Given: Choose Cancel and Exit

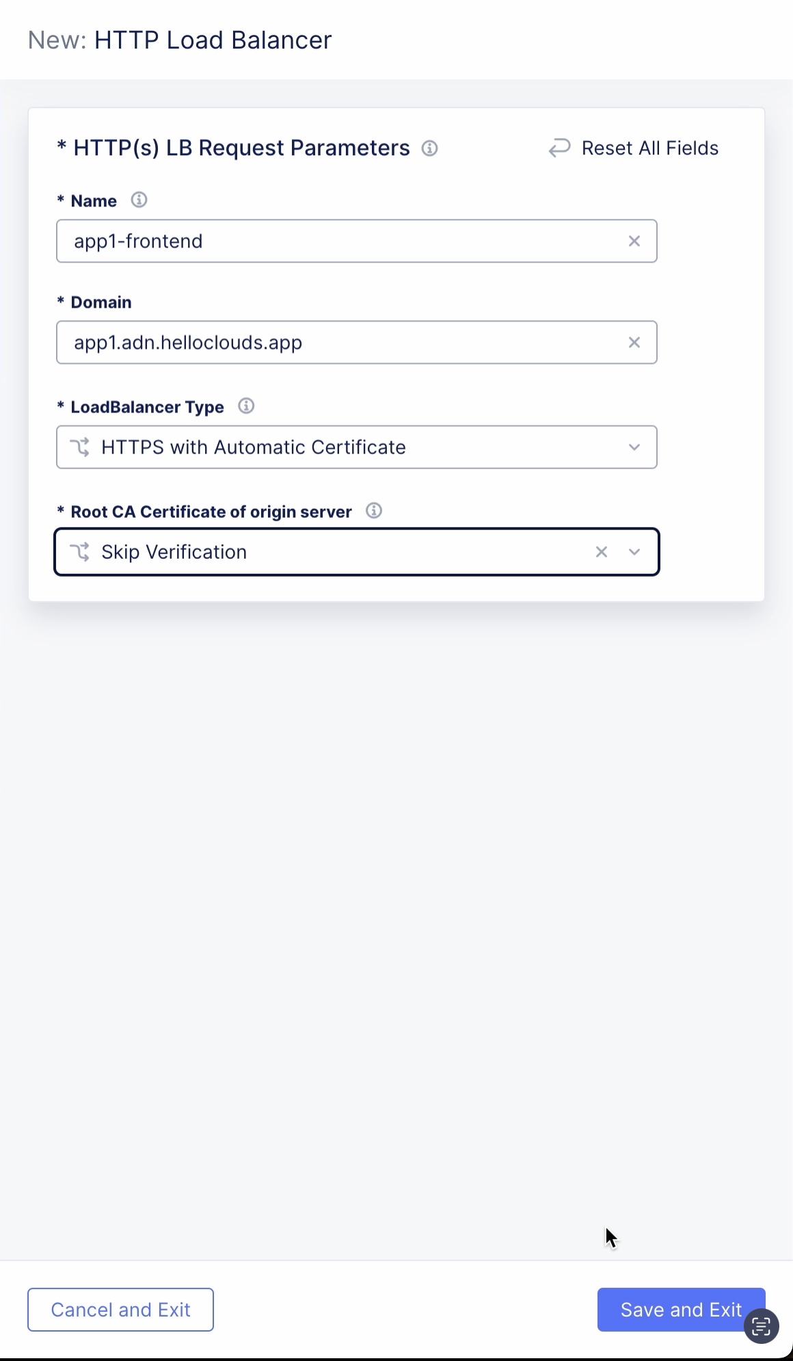Looking at the screenshot, I should [120, 1309].
